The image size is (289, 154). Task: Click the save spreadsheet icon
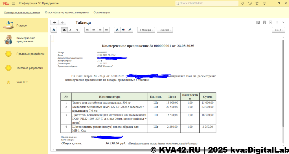click(x=258, y=23)
